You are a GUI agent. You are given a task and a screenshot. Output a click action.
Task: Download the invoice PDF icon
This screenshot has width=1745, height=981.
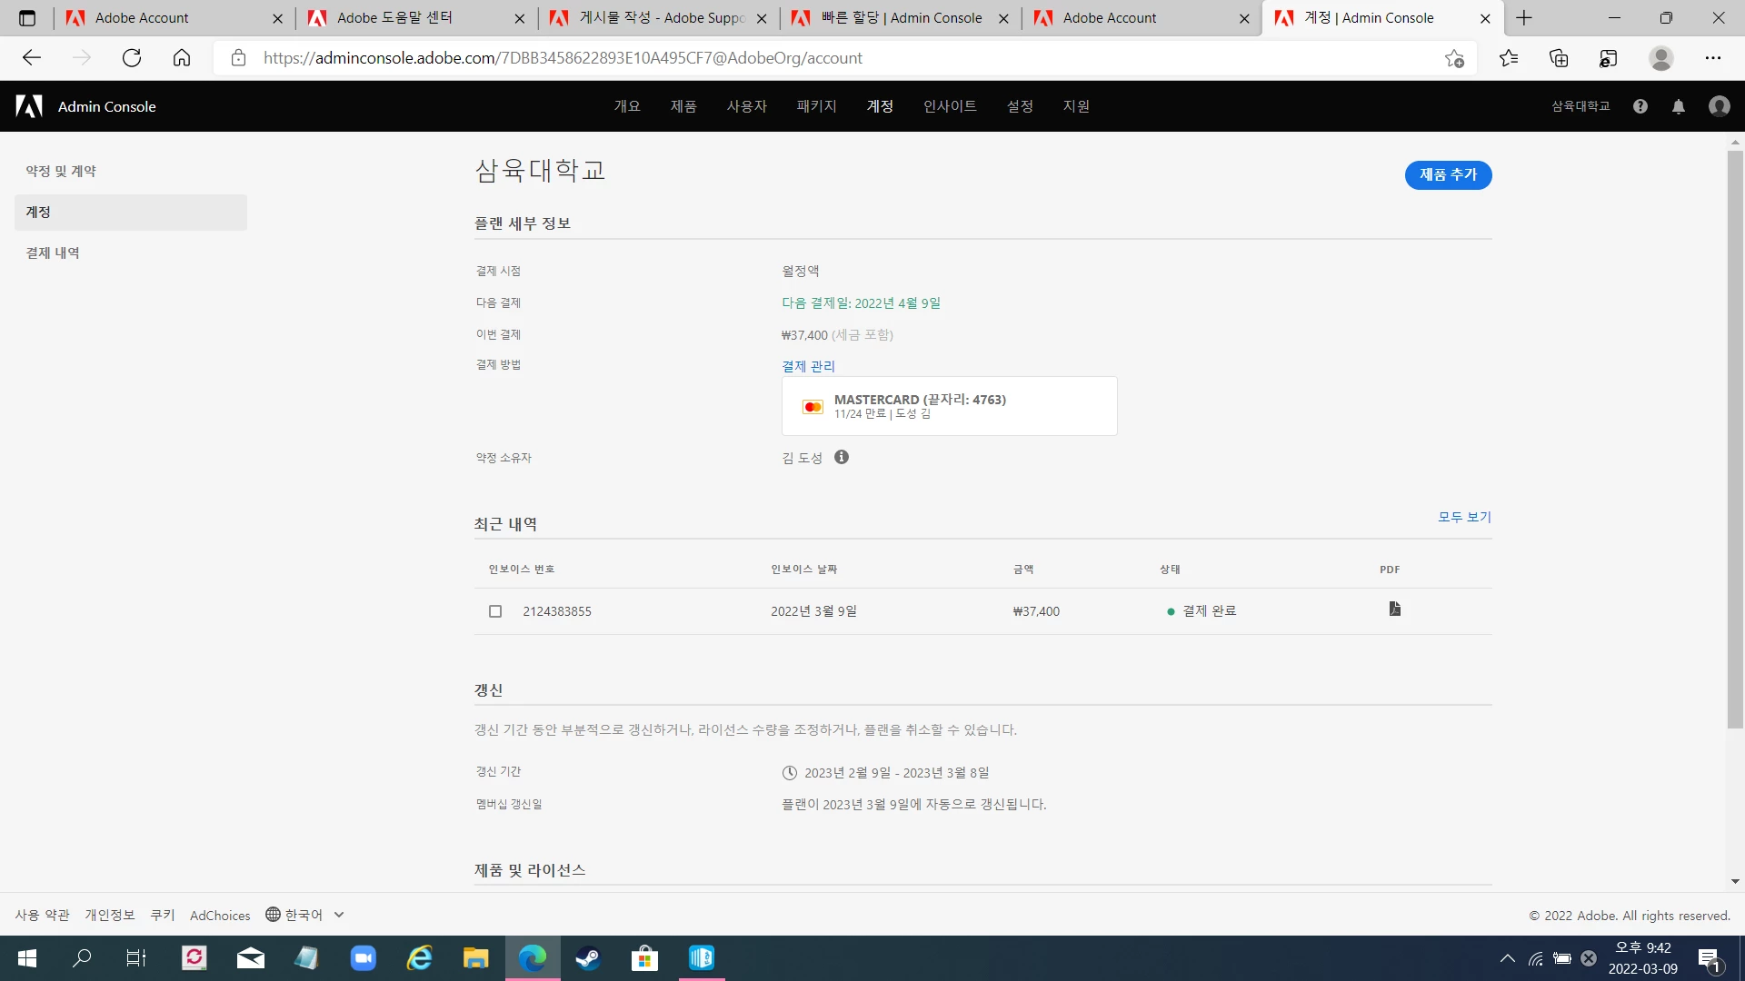click(x=1394, y=609)
